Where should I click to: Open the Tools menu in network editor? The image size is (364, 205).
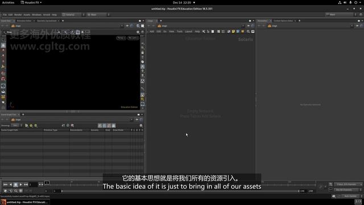click(180, 31)
